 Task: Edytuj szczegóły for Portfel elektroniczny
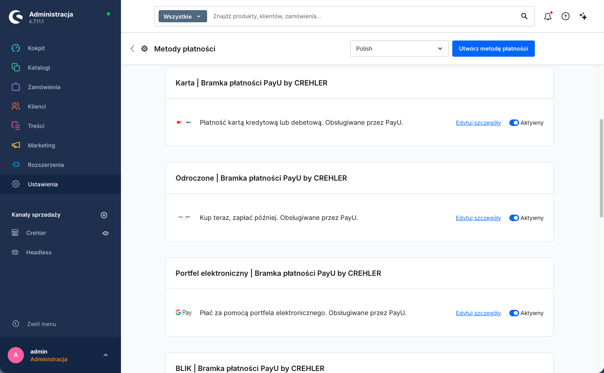(x=478, y=313)
